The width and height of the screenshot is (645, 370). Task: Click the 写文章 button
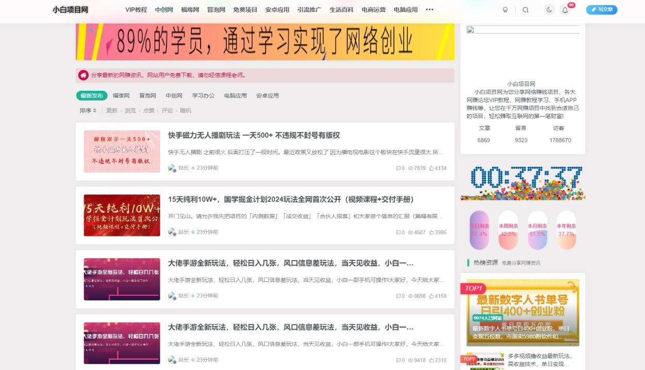(x=602, y=10)
